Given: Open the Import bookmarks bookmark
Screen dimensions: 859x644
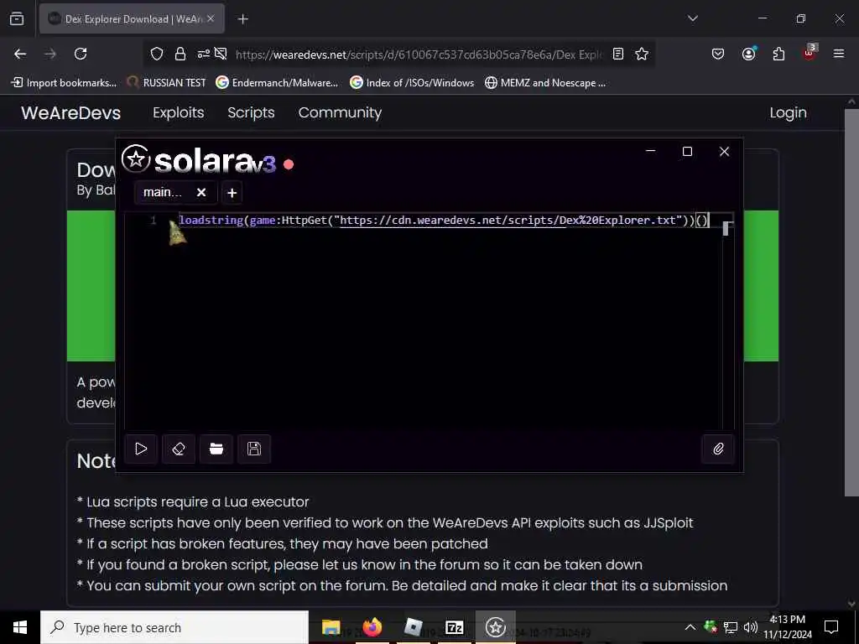Looking at the screenshot, I should point(64,83).
